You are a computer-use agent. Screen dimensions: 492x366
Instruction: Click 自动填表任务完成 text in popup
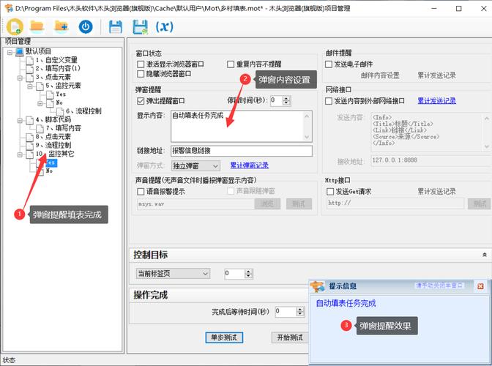(x=346, y=303)
